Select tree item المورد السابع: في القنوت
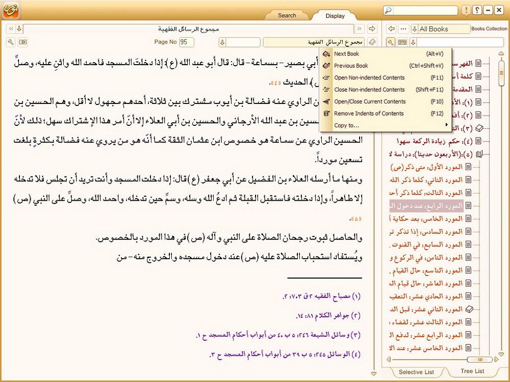510x382 pixels. [x=426, y=244]
